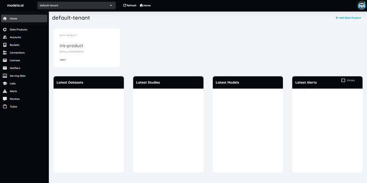Toggle the Errors checkbox in Latest Alerts
This screenshot has height=183, width=367.
pyautogui.click(x=343, y=80)
